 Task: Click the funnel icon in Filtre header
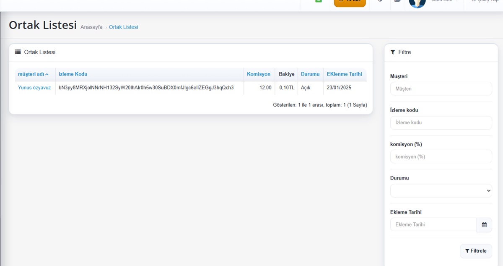(393, 52)
